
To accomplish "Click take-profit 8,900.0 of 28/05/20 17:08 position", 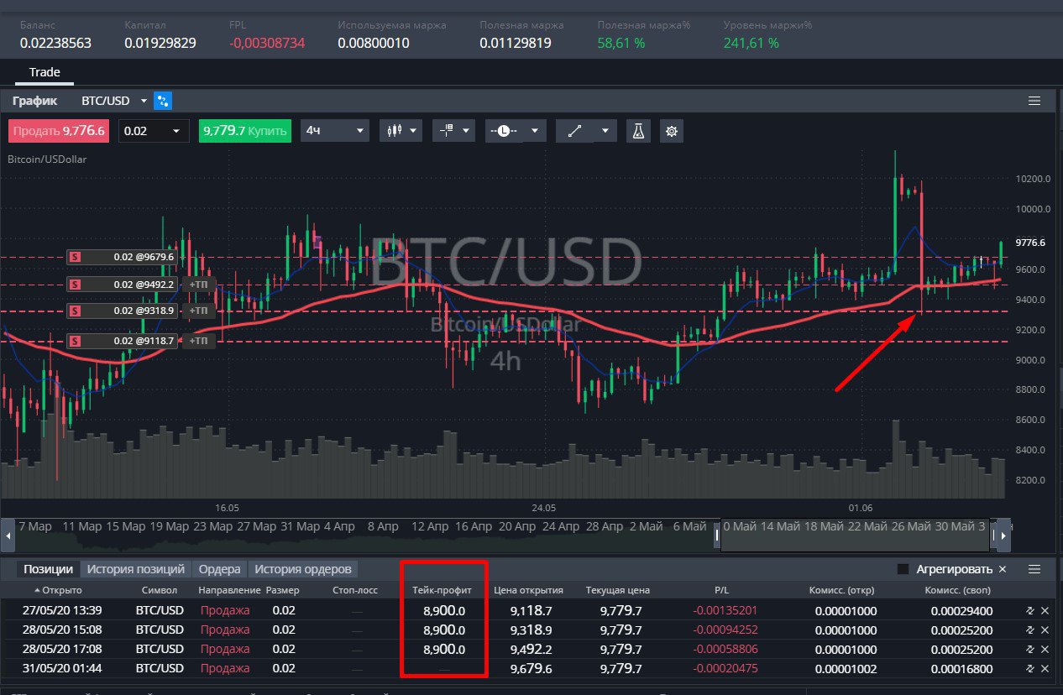I will [x=444, y=649].
